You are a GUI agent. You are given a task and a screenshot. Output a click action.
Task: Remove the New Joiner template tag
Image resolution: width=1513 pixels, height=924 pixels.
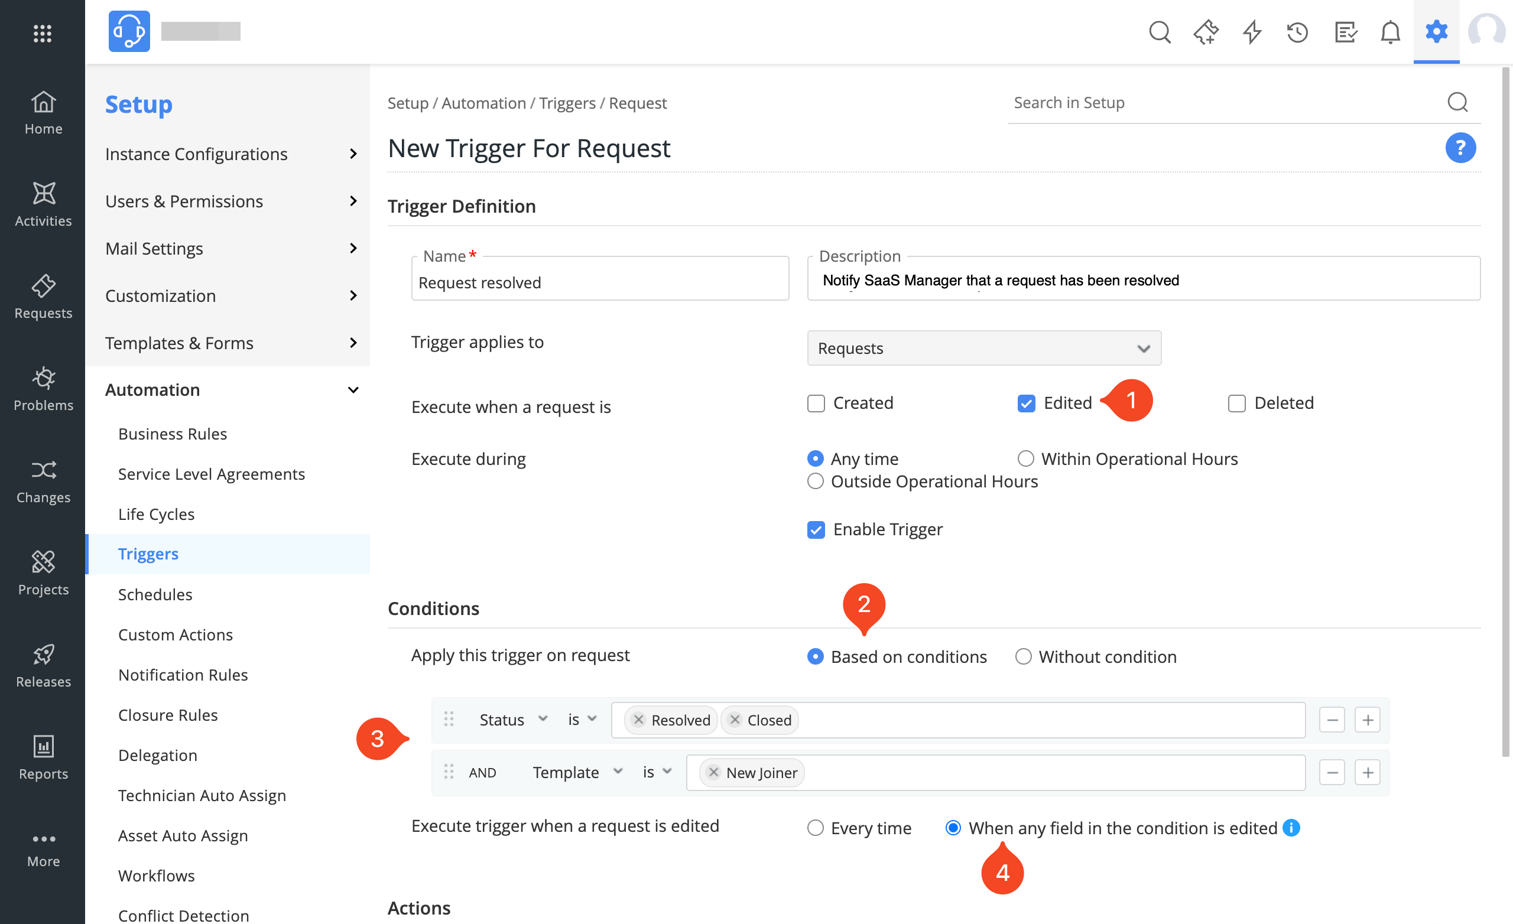(713, 772)
